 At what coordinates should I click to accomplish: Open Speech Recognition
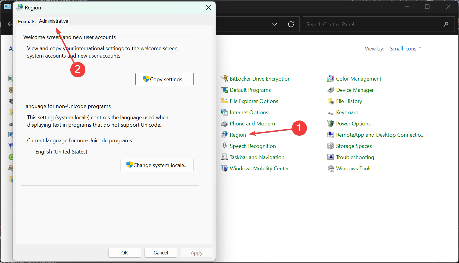coord(253,146)
